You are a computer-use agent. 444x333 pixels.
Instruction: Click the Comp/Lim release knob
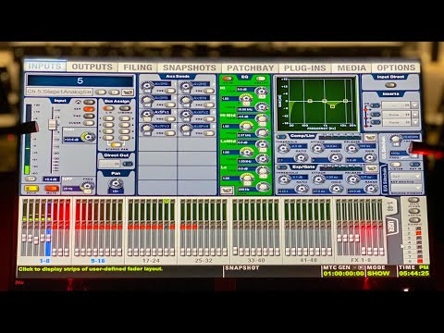(x=351, y=149)
